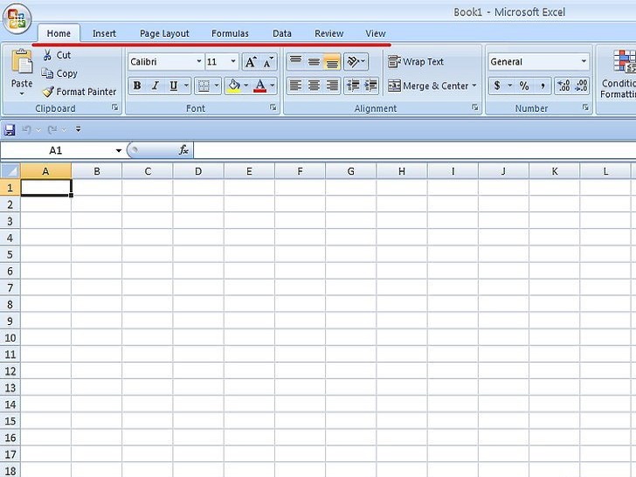Decrease the cell indent
The image size is (636, 477).
tap(353, 86)
